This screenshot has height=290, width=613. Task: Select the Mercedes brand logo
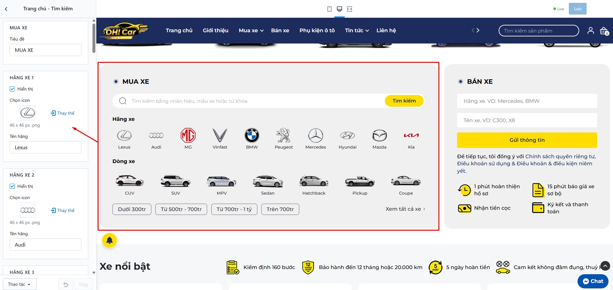tap(316, 135)
